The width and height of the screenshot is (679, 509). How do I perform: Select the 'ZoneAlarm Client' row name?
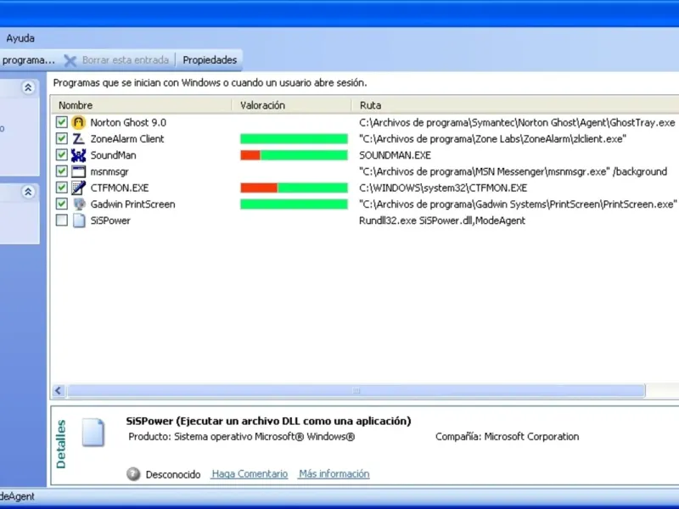pos(126,139)
